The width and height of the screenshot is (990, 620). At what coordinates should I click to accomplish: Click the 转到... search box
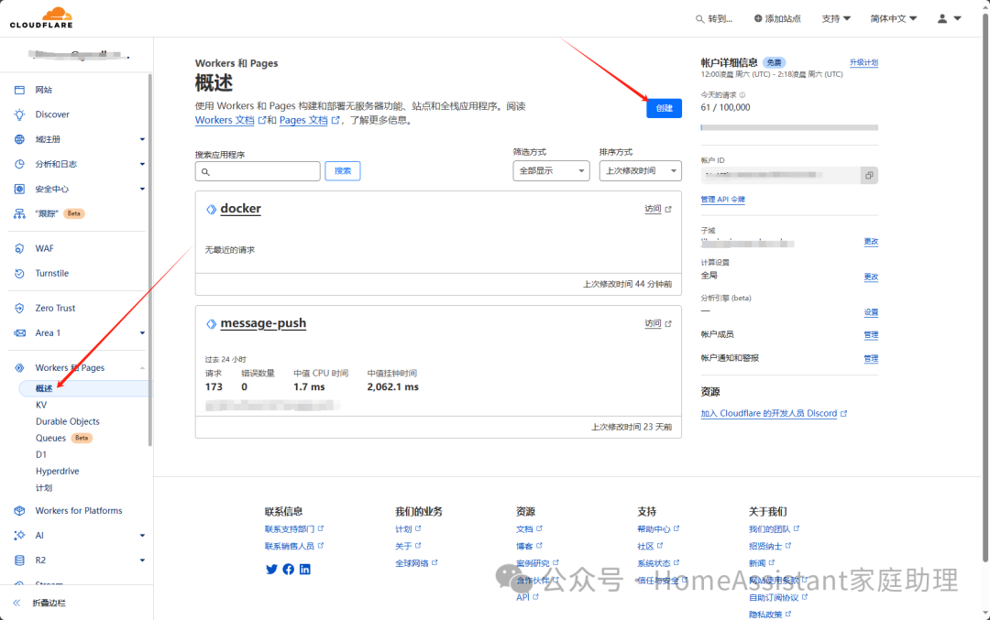(714, 19)
